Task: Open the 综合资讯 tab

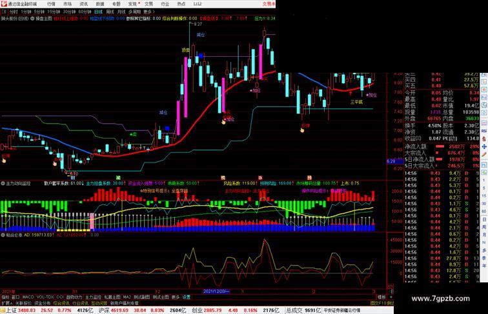Action: coord(61,303)
